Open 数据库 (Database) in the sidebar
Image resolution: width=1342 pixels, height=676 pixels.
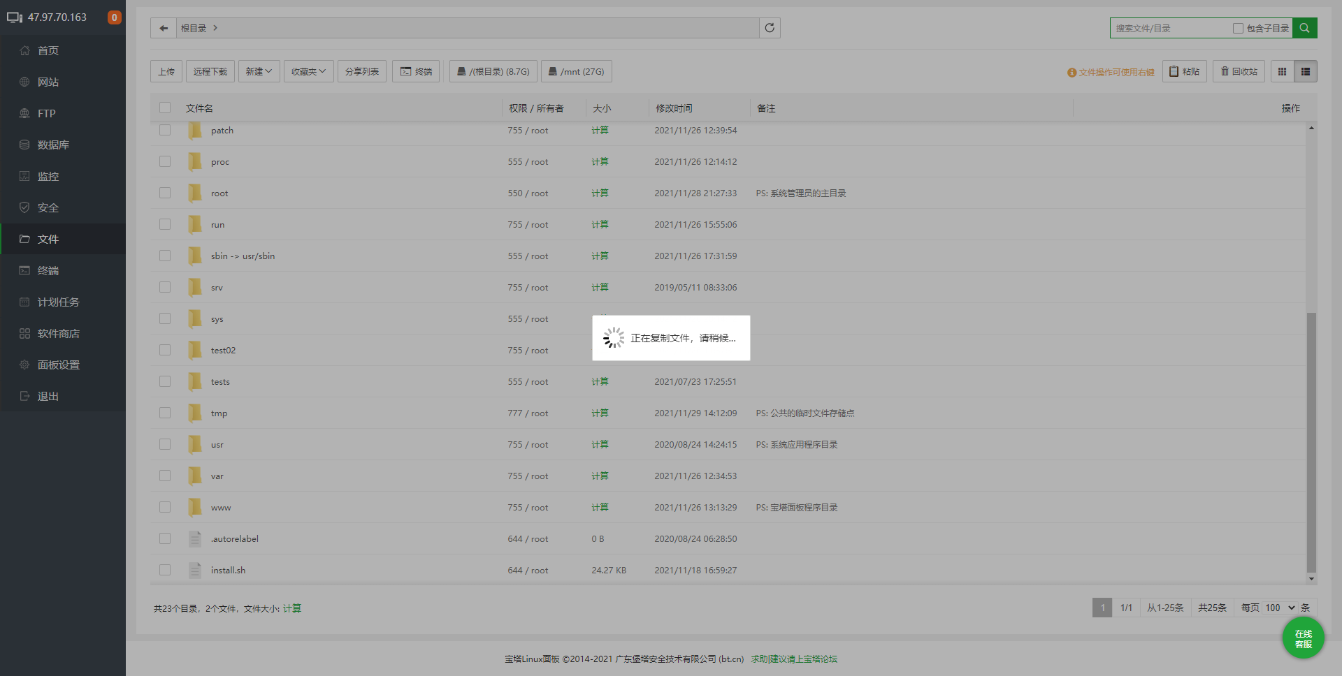pyautogui.click(x=53, y=145)
